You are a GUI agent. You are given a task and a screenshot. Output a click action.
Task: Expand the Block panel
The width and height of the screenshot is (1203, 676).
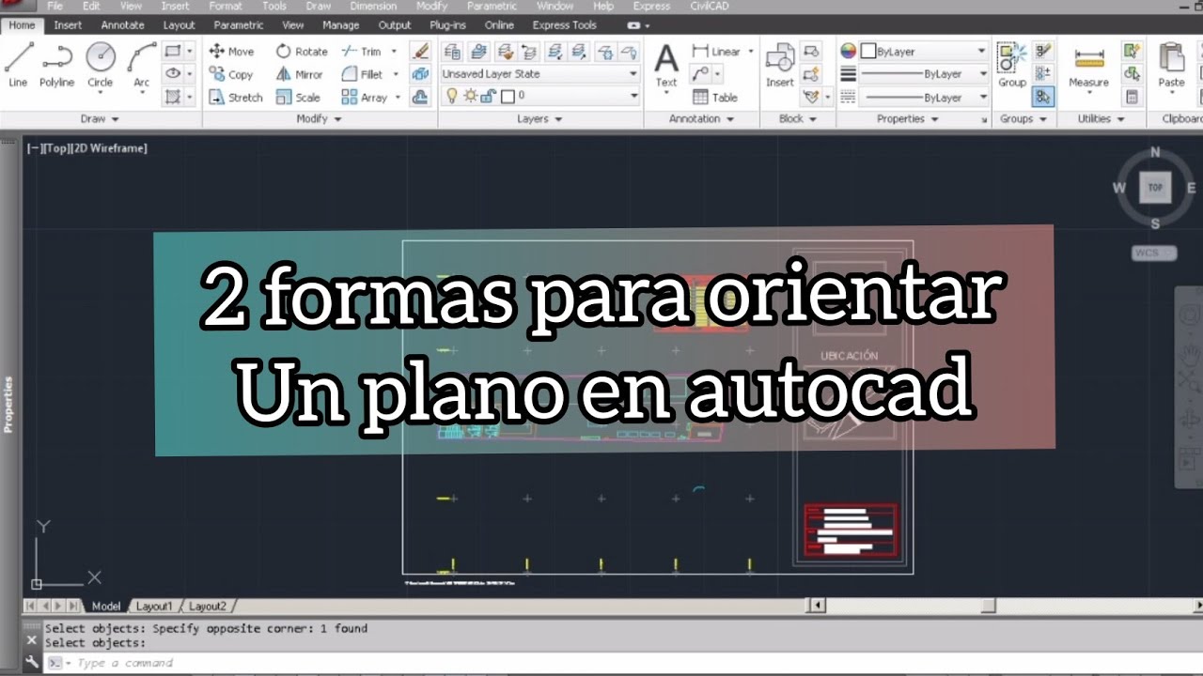[797, 119]
